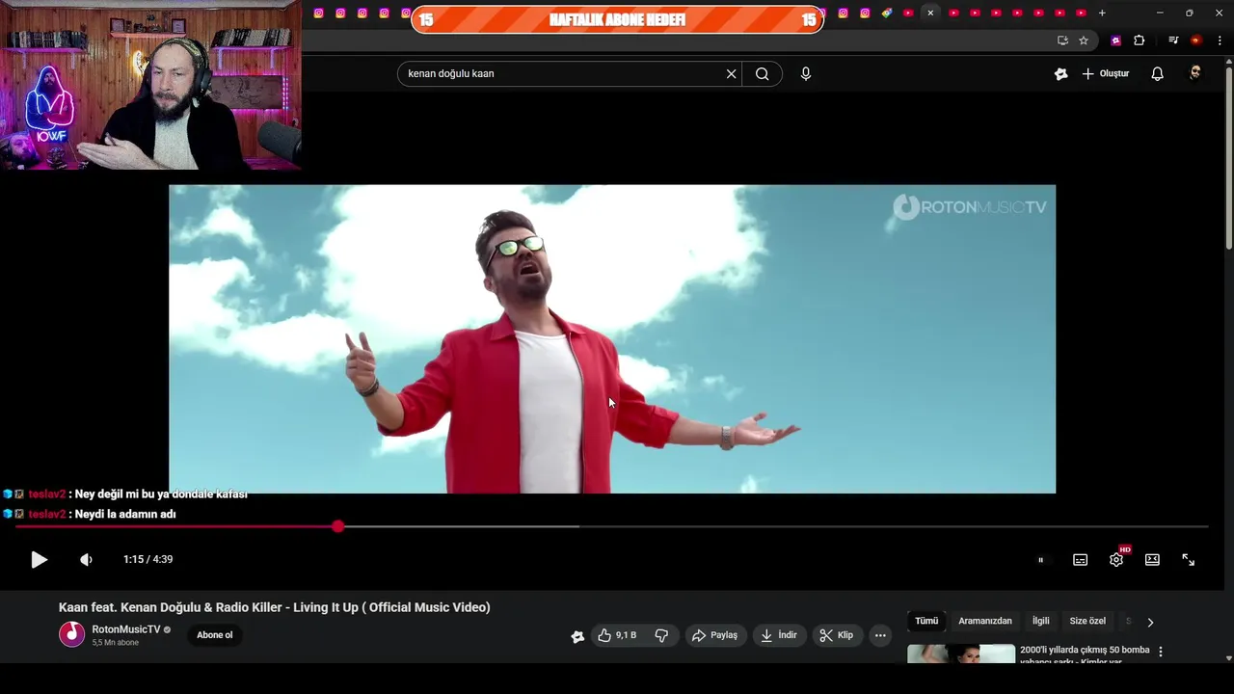
Task: Click the page scrollbar up arrow
Action: click(1228, 61)
